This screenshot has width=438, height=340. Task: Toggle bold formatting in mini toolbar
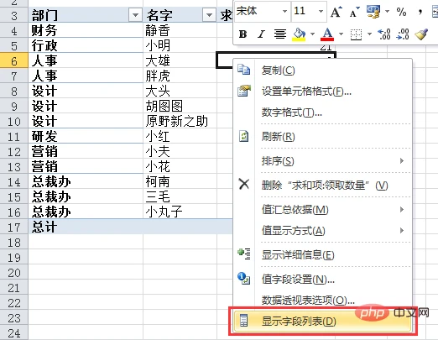(x=242, y=34)
